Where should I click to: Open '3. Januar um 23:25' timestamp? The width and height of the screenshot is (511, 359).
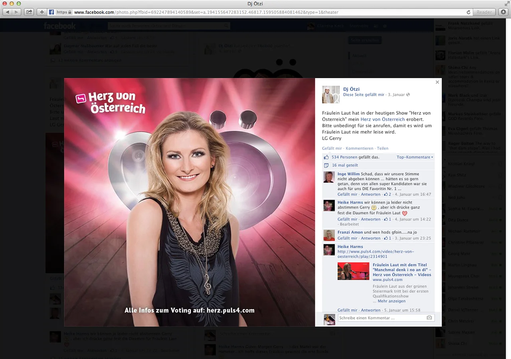[x=413, y=238]
